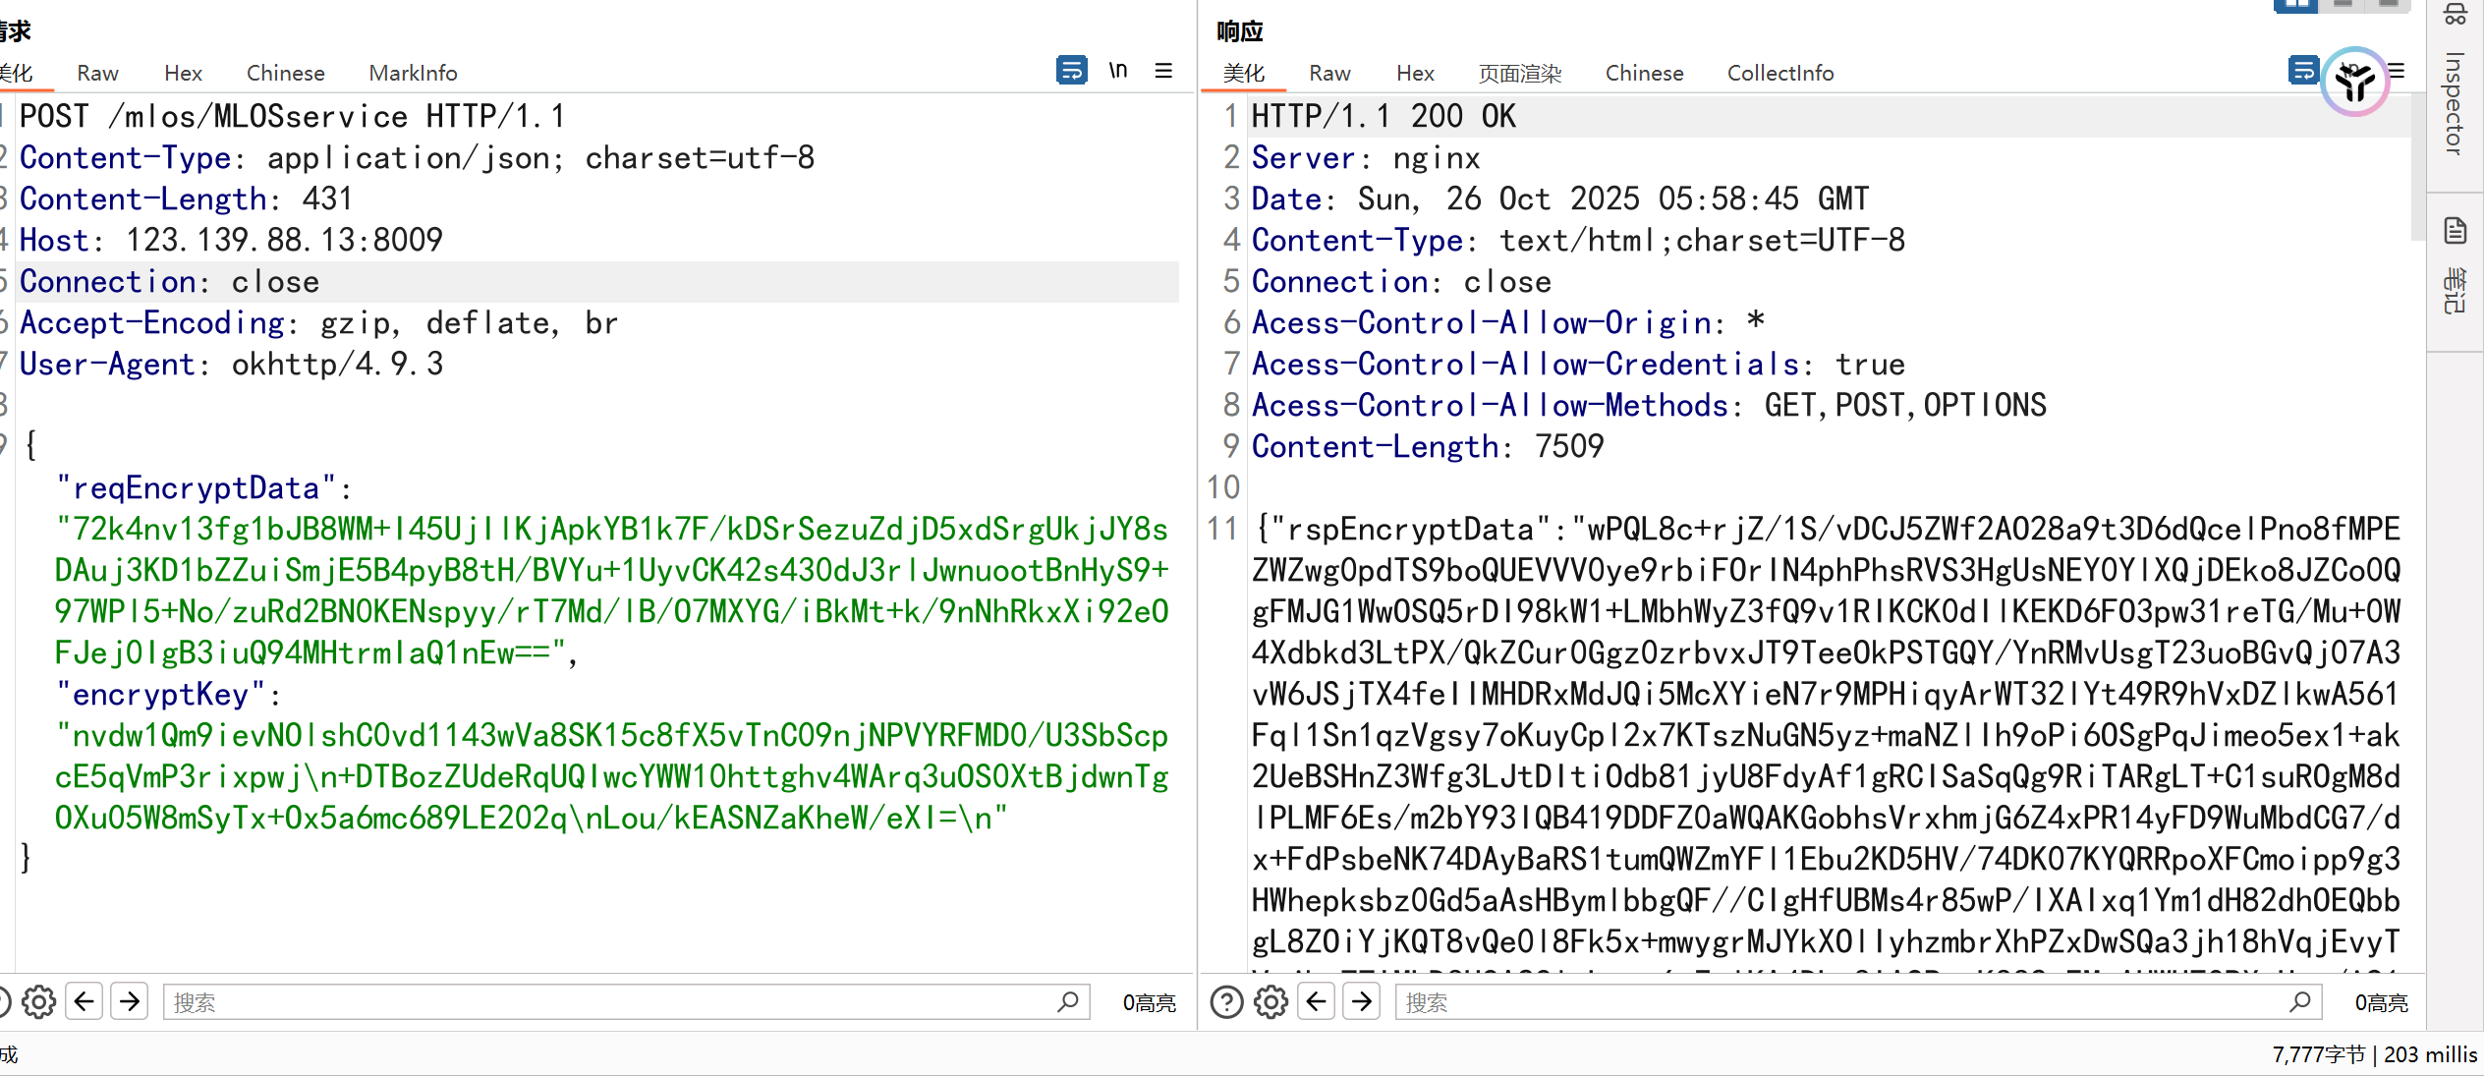Screen dimensions: 2485x1076
Task: Click the response search help icon
Action: pos(1226,1002)
